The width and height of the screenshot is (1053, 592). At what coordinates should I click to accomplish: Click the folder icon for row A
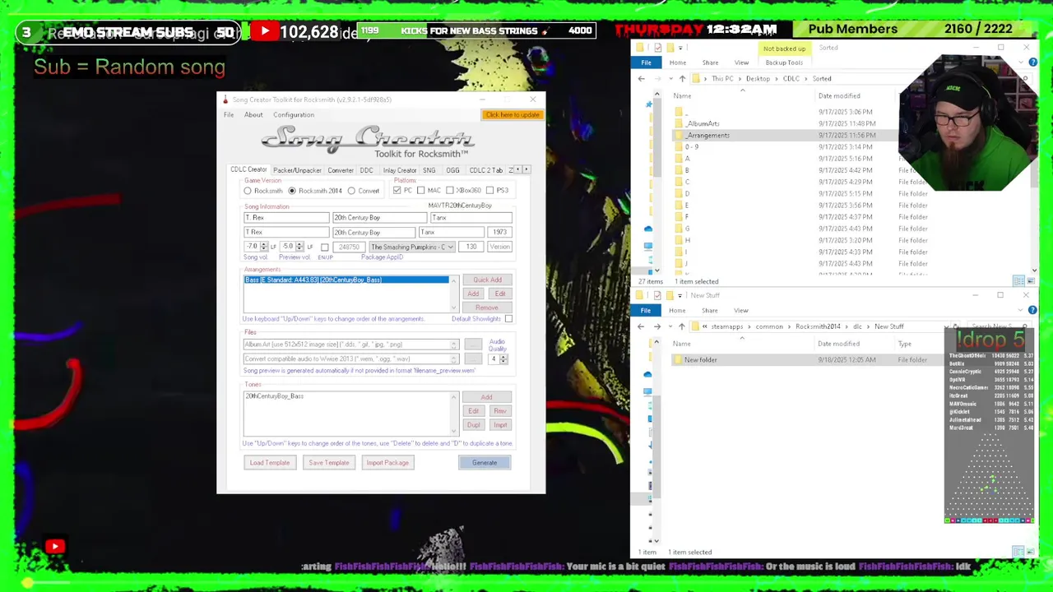click(x=679, y=159)
